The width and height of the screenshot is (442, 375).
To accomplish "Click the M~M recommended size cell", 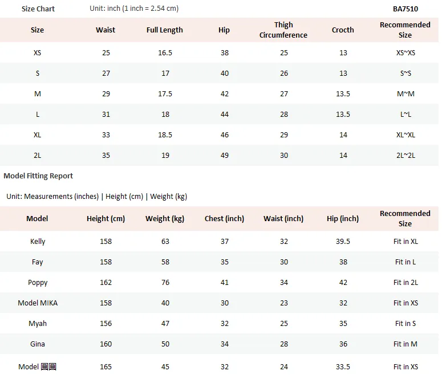I will click(x=405, y=94).
